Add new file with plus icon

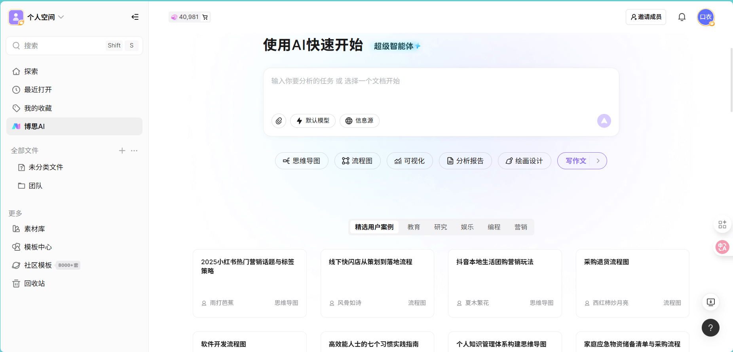pos(122,151)
